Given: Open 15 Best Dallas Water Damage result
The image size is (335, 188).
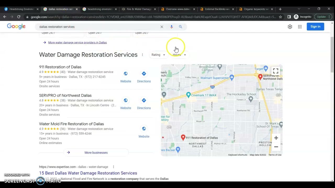Looking at the screenshot, I should 88,173.
